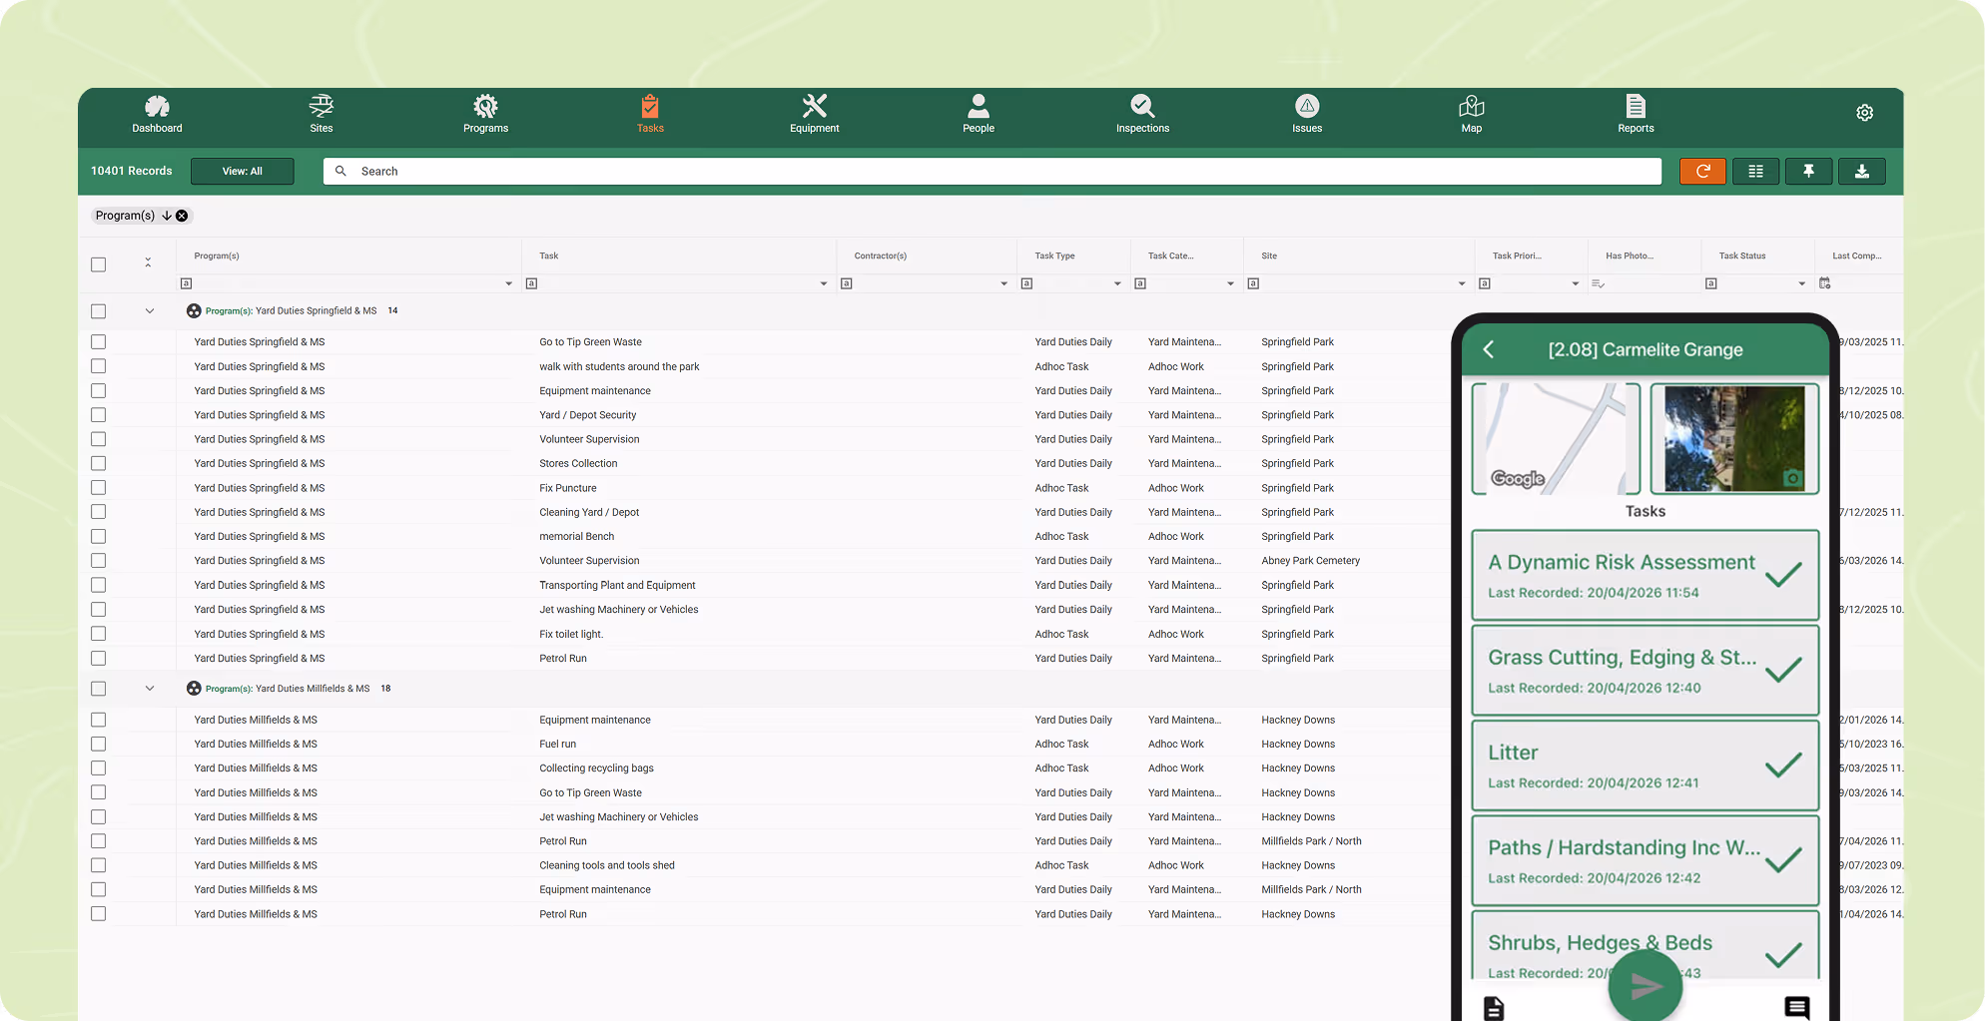
Task: Collapse the Yard Duties Springfield group
Action: [x=150, y=311]
